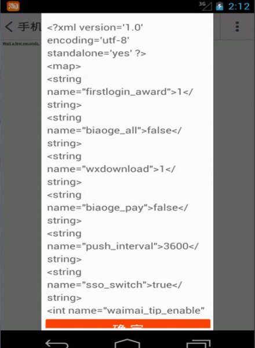Viewport: 255px width, 348px height.
Task: Open the Android recent apps button
Action: click(198, 343)
